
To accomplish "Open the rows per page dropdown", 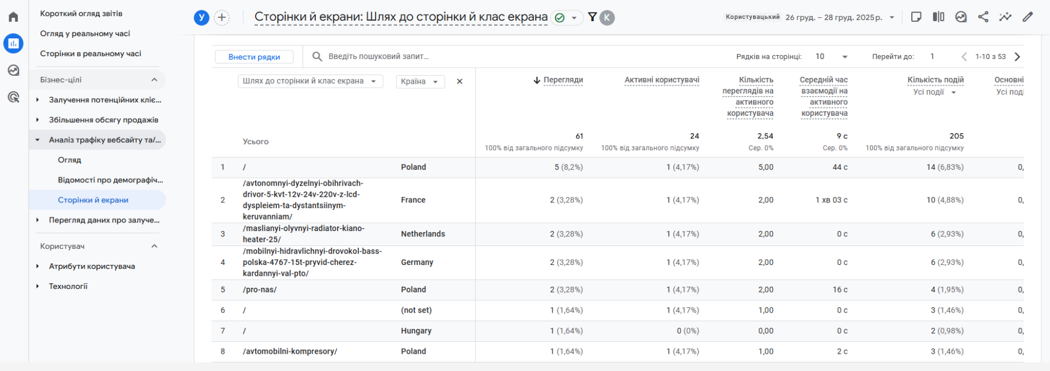I will 832,57.
